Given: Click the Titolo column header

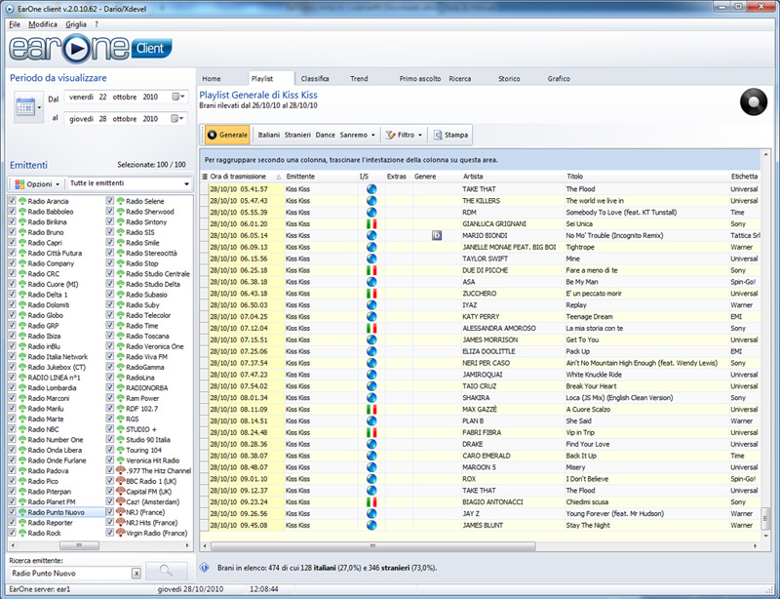Looking at the screenshot, I should pyautogui.click(x=646, y=177).
